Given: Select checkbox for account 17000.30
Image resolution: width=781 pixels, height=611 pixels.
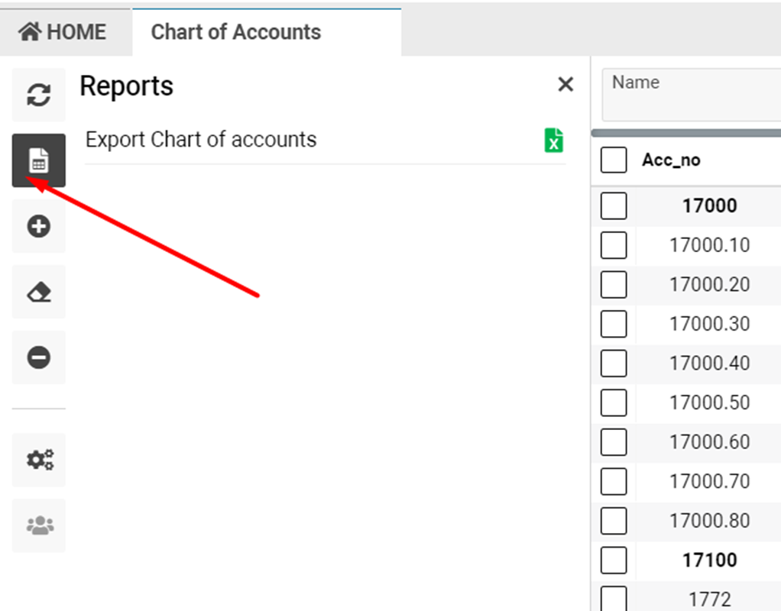Looking at the screenshot, I should tap(614, 324).
